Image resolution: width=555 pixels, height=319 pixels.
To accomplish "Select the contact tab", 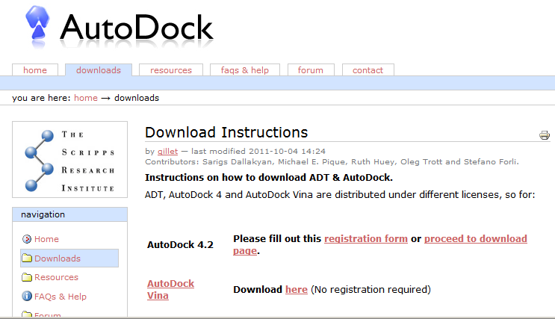I will tap(368, 70).
